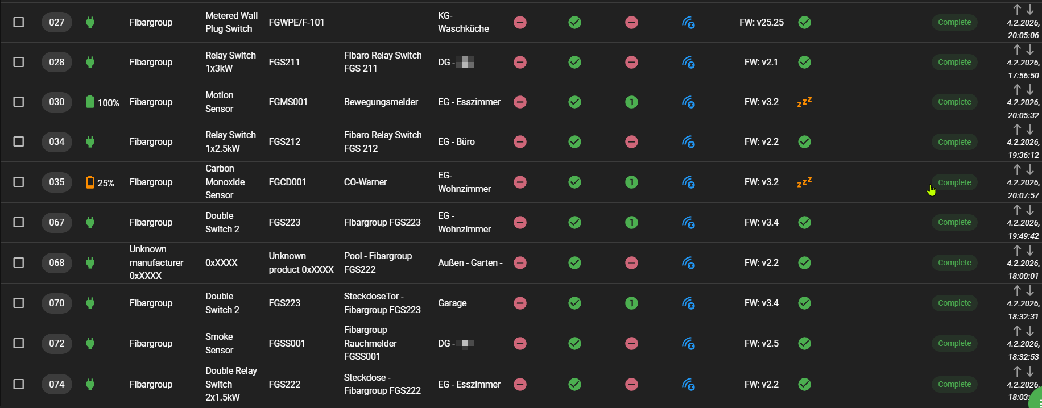Click the node ID badge 028
1042x408 pixels.
tap(57, 62)
